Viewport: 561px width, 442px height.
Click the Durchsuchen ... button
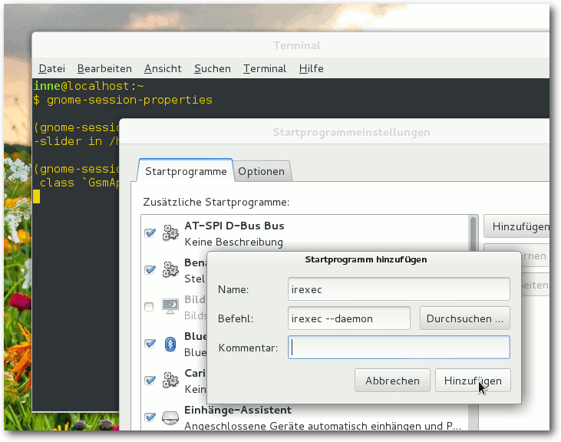(x=465, y=318)
